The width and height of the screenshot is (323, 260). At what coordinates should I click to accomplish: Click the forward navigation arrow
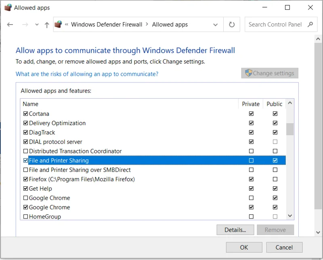click(x=25, y=25)
